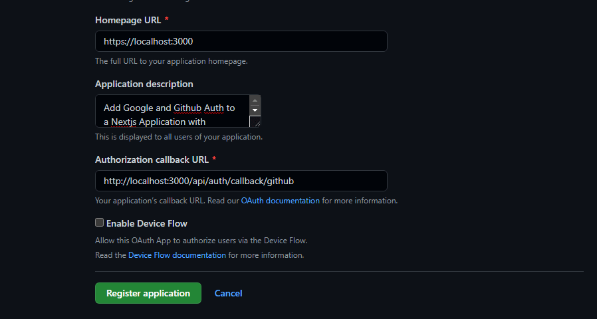Click the 'Allow this OAuth App' description text
The width and height of the screenshot is (597, 319).
(201, 241)
